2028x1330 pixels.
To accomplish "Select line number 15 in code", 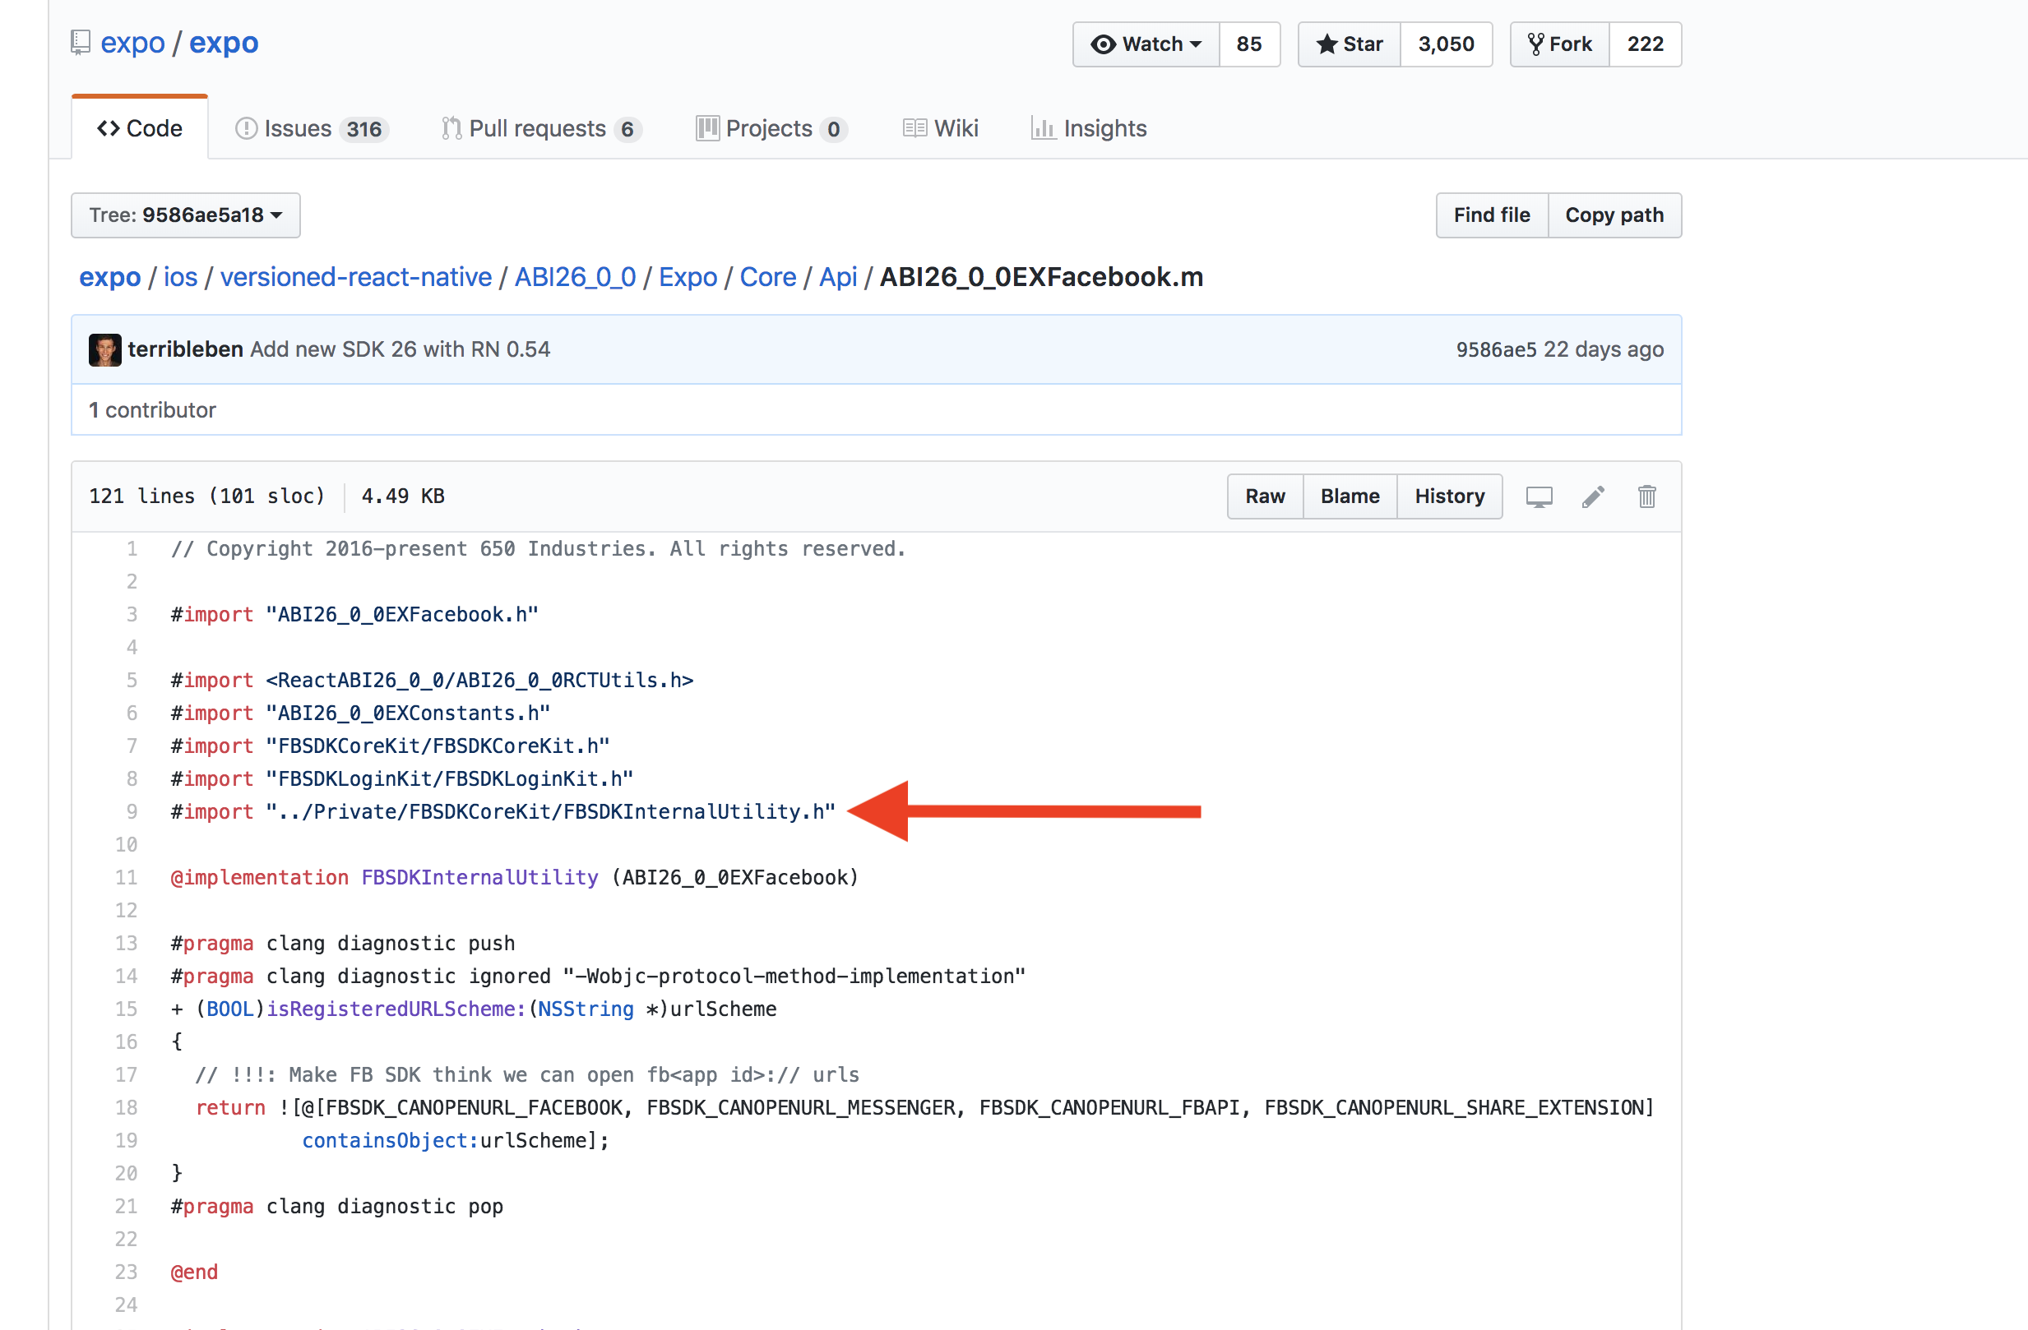I will [x=126, y=1009].
